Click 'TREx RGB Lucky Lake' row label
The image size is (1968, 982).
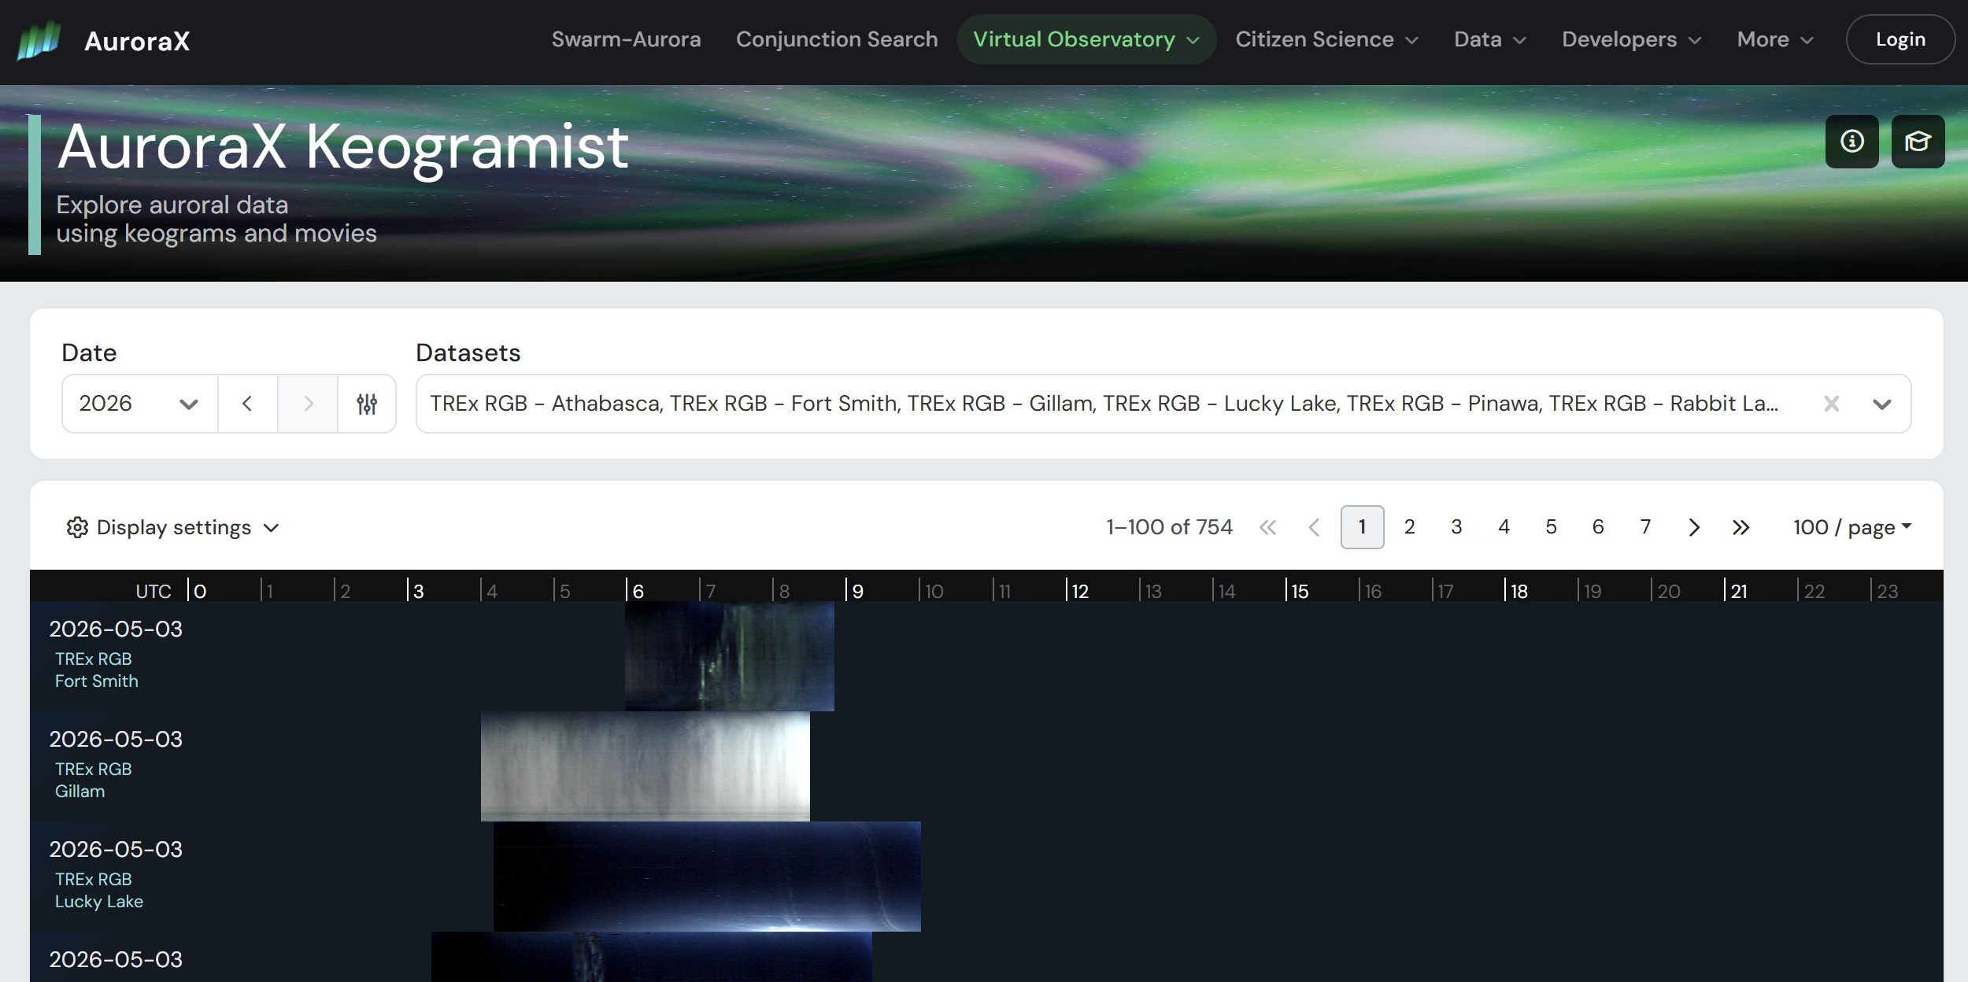pyautogui.click(x=98, y=891)
